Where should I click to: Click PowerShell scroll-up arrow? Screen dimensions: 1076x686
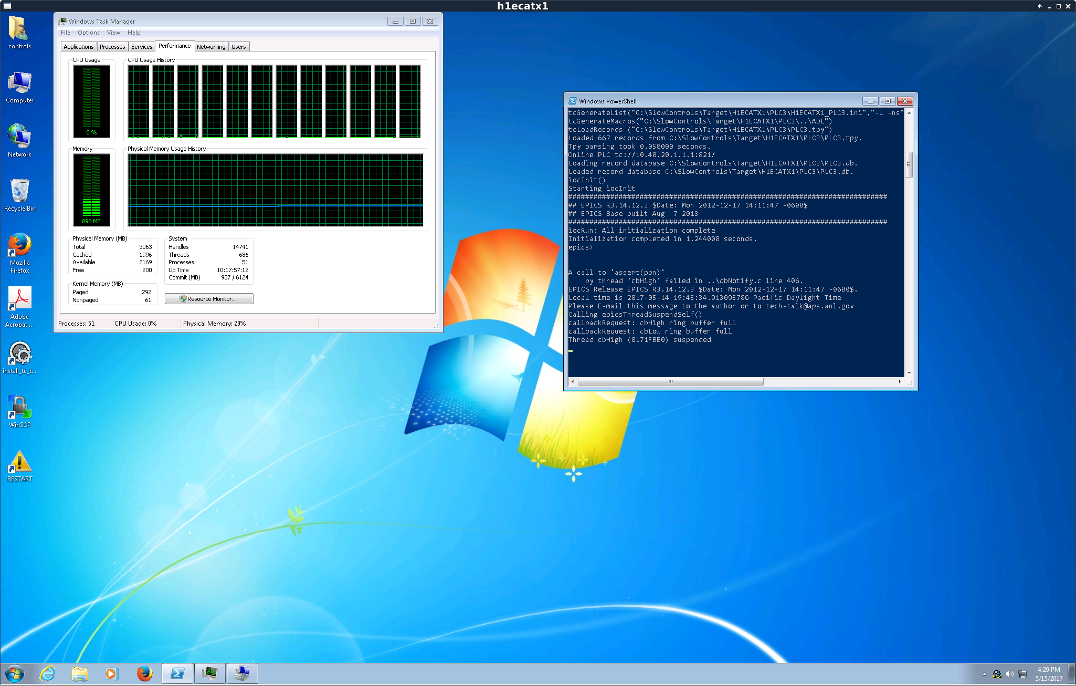coord(909,112)
